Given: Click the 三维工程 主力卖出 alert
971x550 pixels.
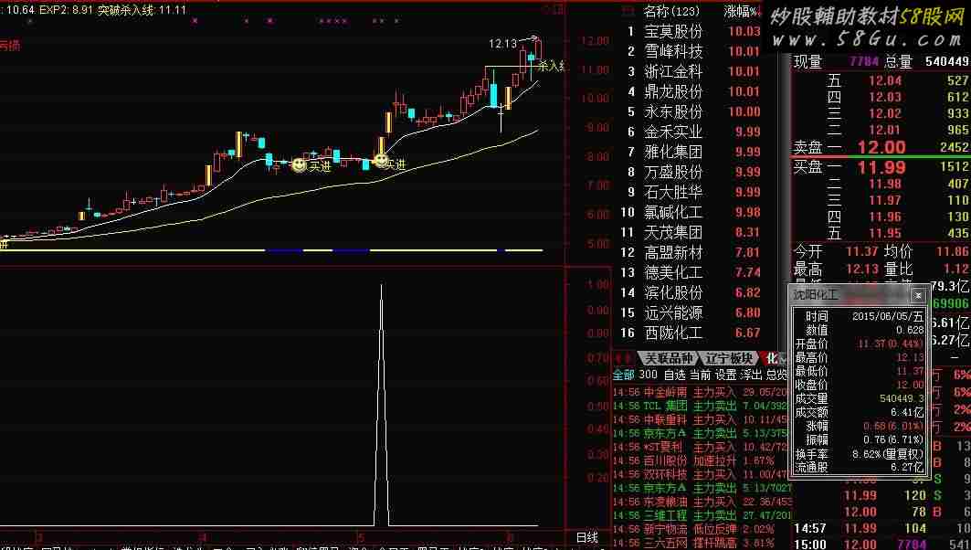Looking at the screenshot, I should [x=702, y=515].
